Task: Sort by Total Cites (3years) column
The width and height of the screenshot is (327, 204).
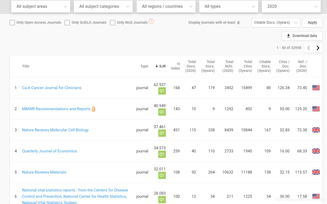Action: tap(245, 66)
